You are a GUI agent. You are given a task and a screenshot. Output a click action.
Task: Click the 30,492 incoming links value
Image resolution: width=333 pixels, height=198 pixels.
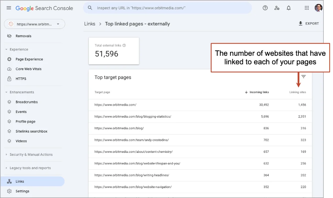pos(264,105)
